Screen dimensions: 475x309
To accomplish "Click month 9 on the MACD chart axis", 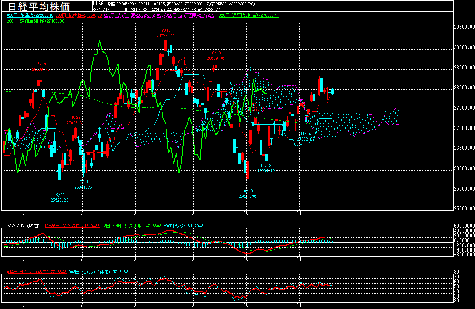I will tap(193, 259).
